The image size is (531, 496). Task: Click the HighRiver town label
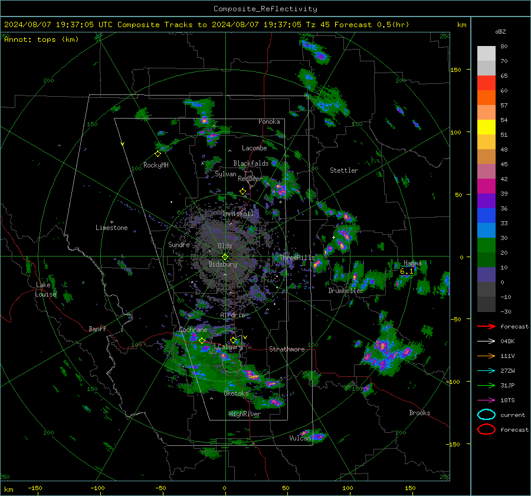click(244, 414)
